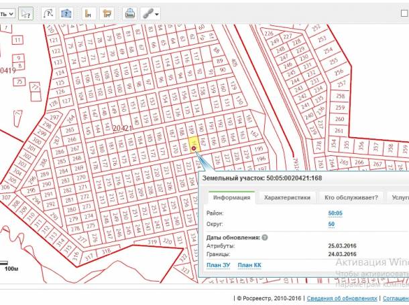Click parcel 319 on the map
The width and height of the screenshot is (409, 305).
pos(152,242)
